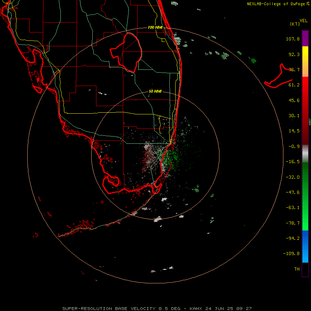The height and width of the screenshot is (311, 311).
Task: Select the -109.8 legend value
Action: tap(292, 254)
